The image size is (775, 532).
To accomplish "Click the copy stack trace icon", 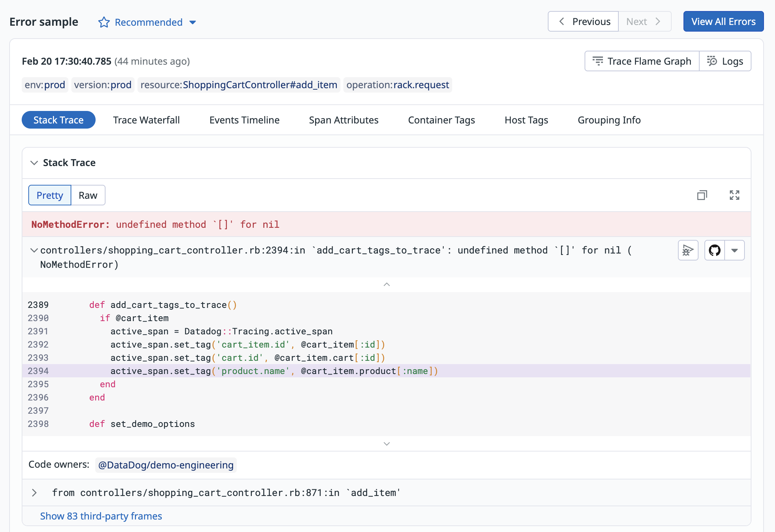I will (x=702, y=195).
